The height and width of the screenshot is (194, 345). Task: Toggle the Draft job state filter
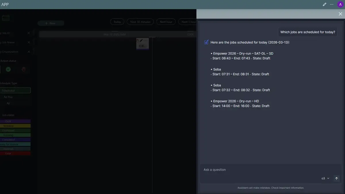pyautogui.click(x=15, y=121)
